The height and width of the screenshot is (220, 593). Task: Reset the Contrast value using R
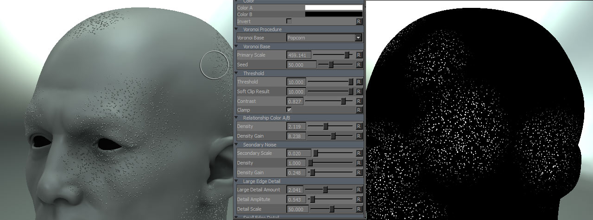tap(359, 101)
